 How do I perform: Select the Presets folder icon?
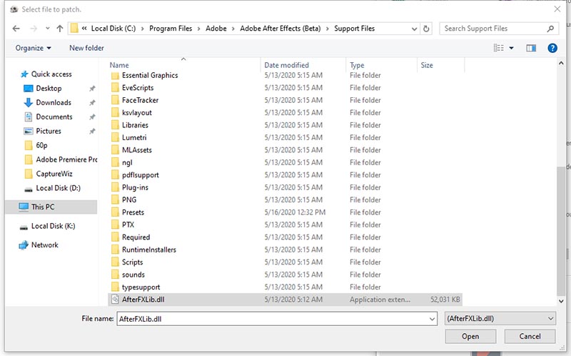click(115, 212)
